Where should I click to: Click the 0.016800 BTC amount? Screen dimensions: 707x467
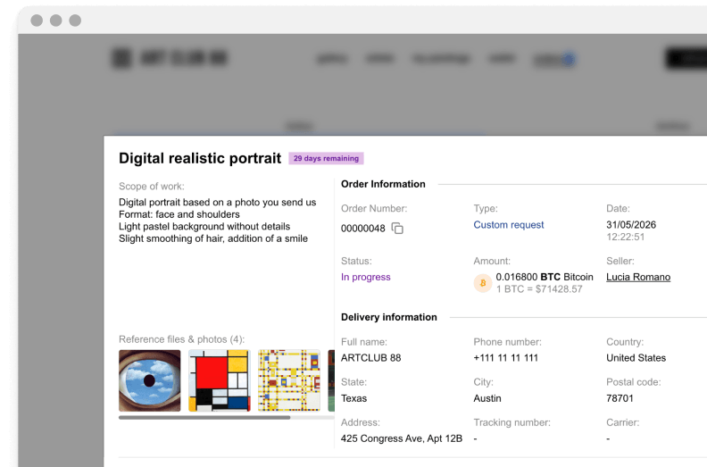point(545,277)
